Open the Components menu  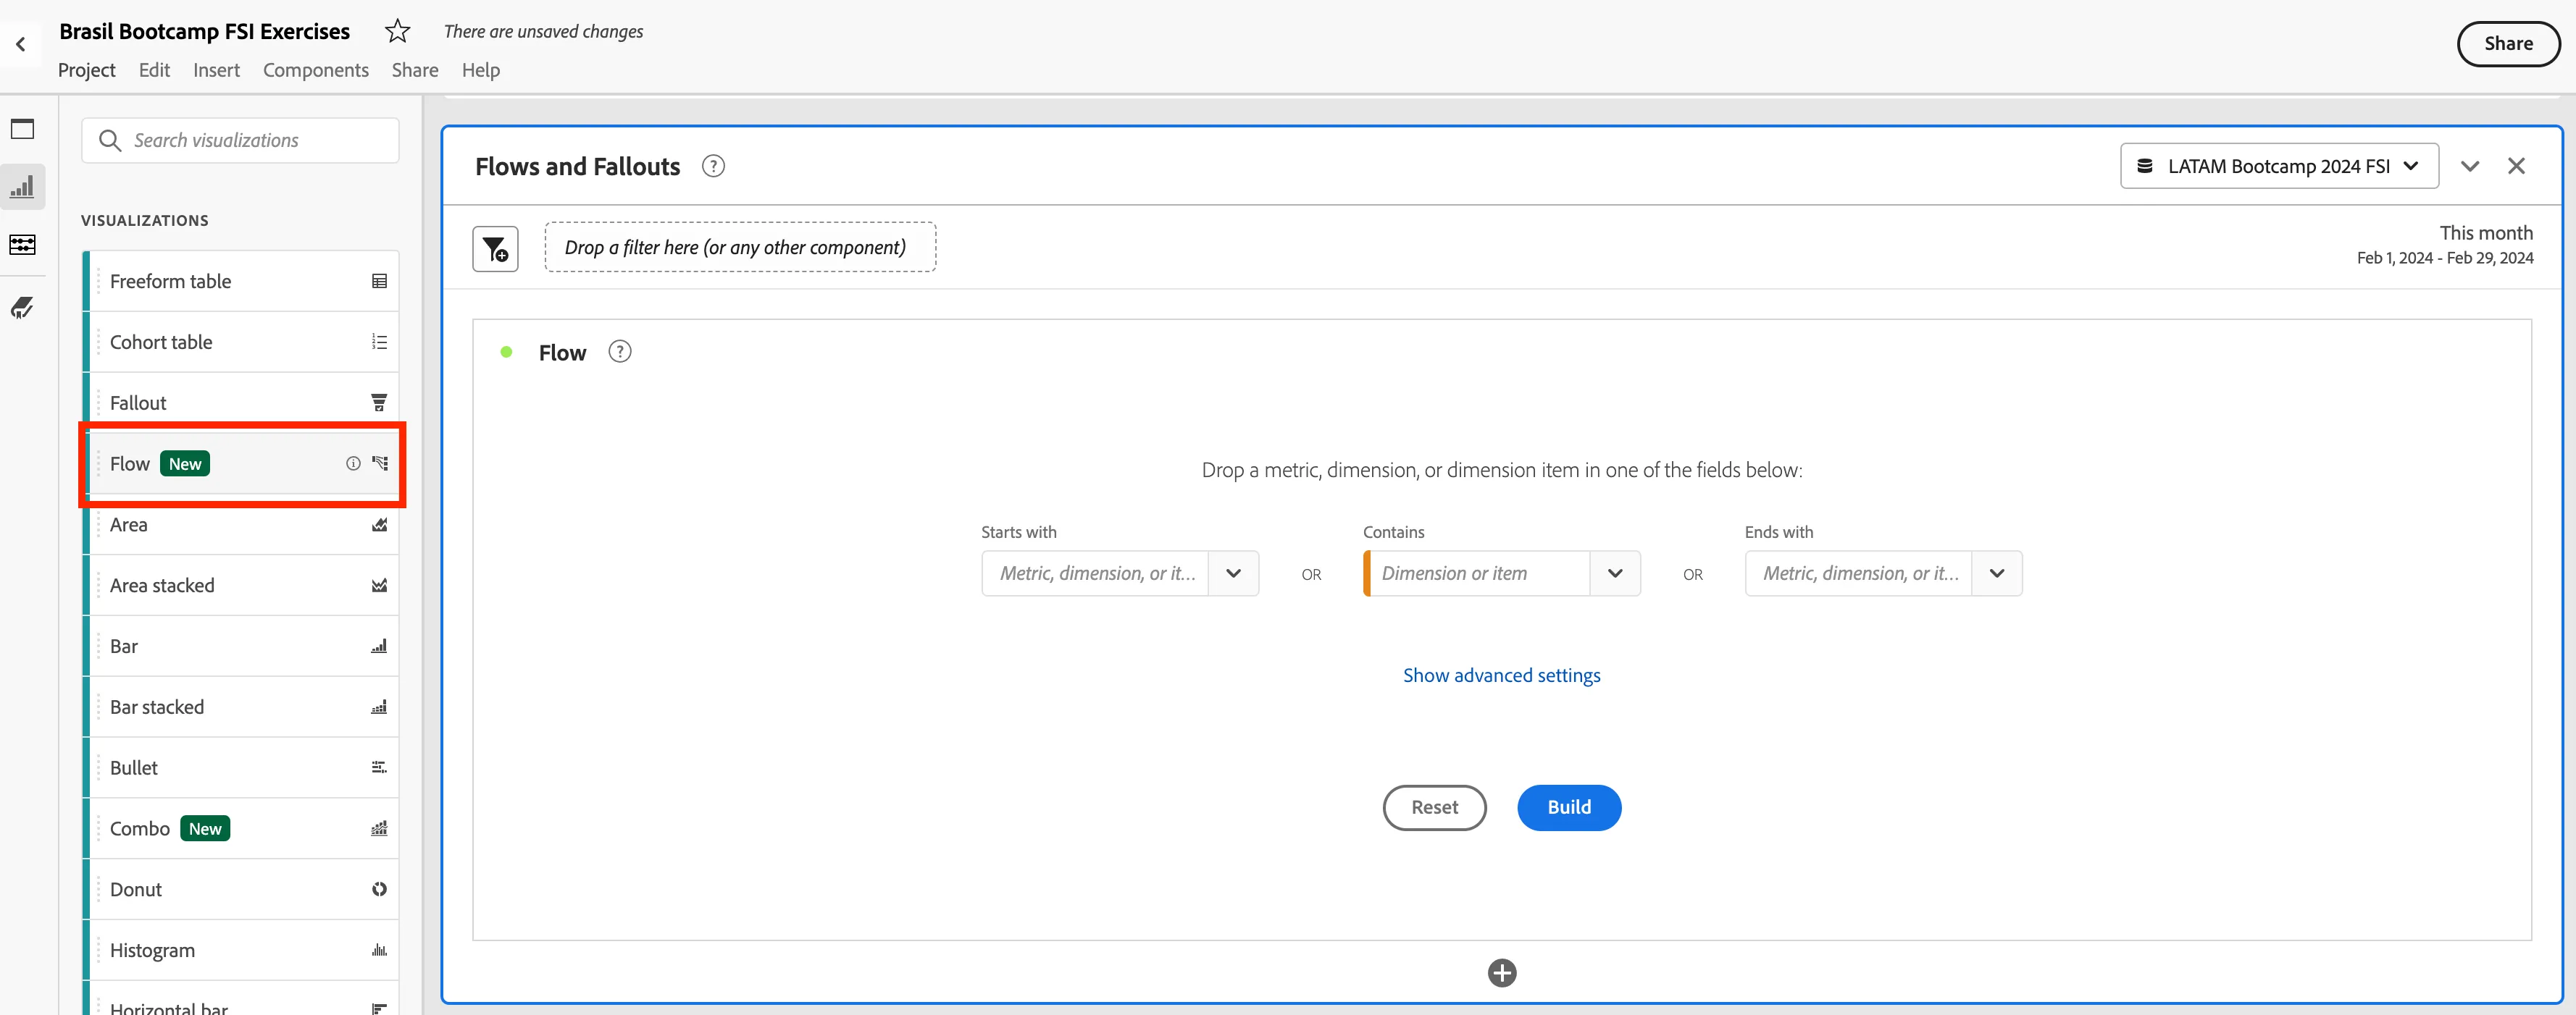pyautogui.click(x=316, y=70)
